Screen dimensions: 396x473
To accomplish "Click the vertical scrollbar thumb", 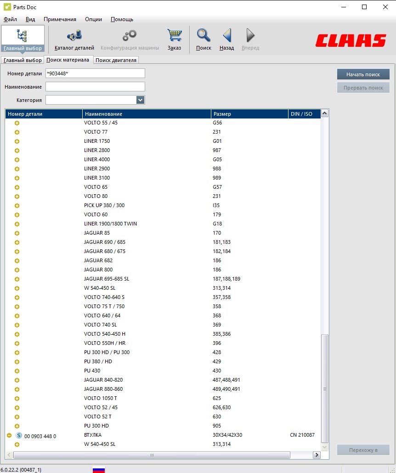I will pyautogui.click(x=324, y=389).
